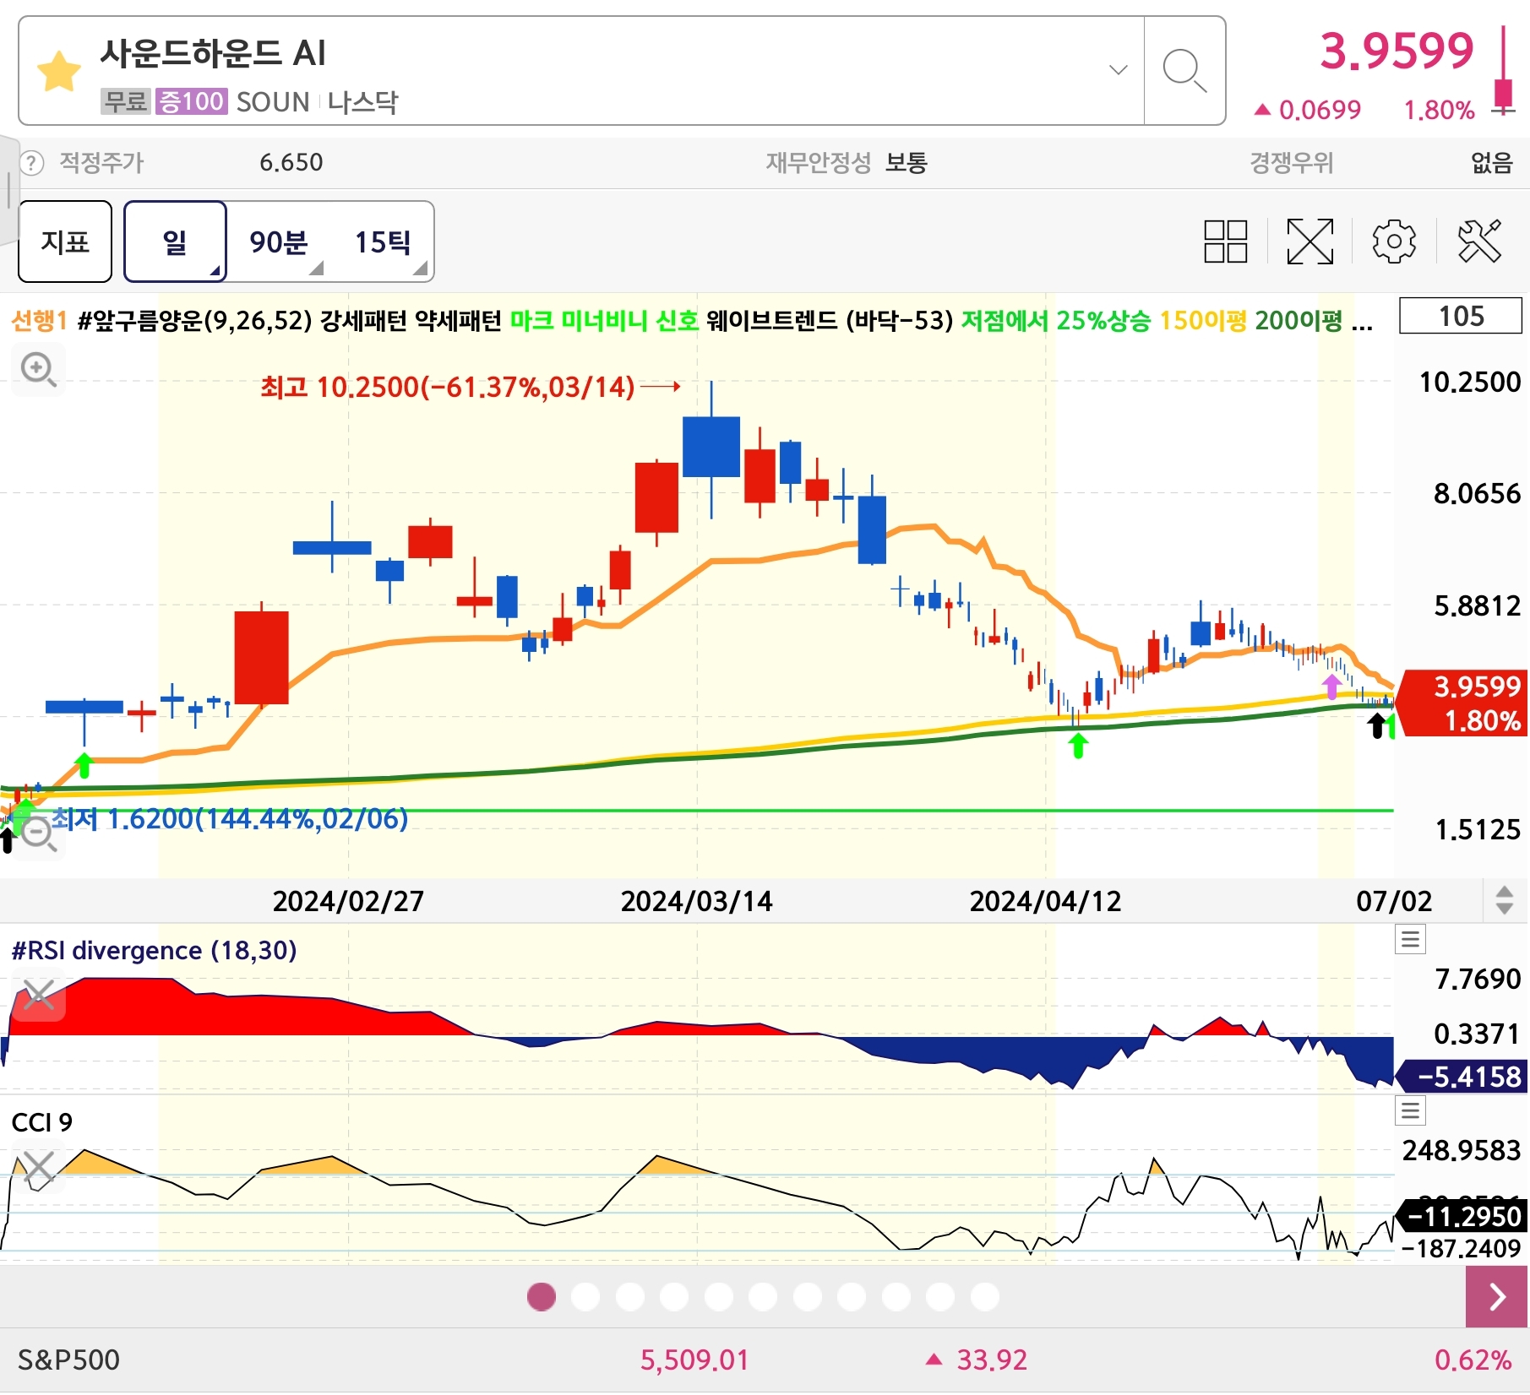Click the 재무안정성 보통 label

[847, 162]
